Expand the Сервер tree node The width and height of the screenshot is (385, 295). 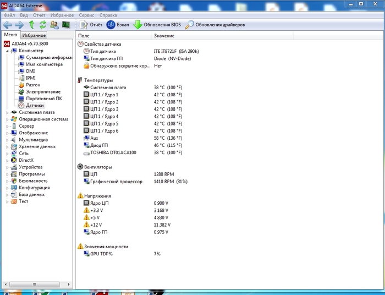[7, 126]
